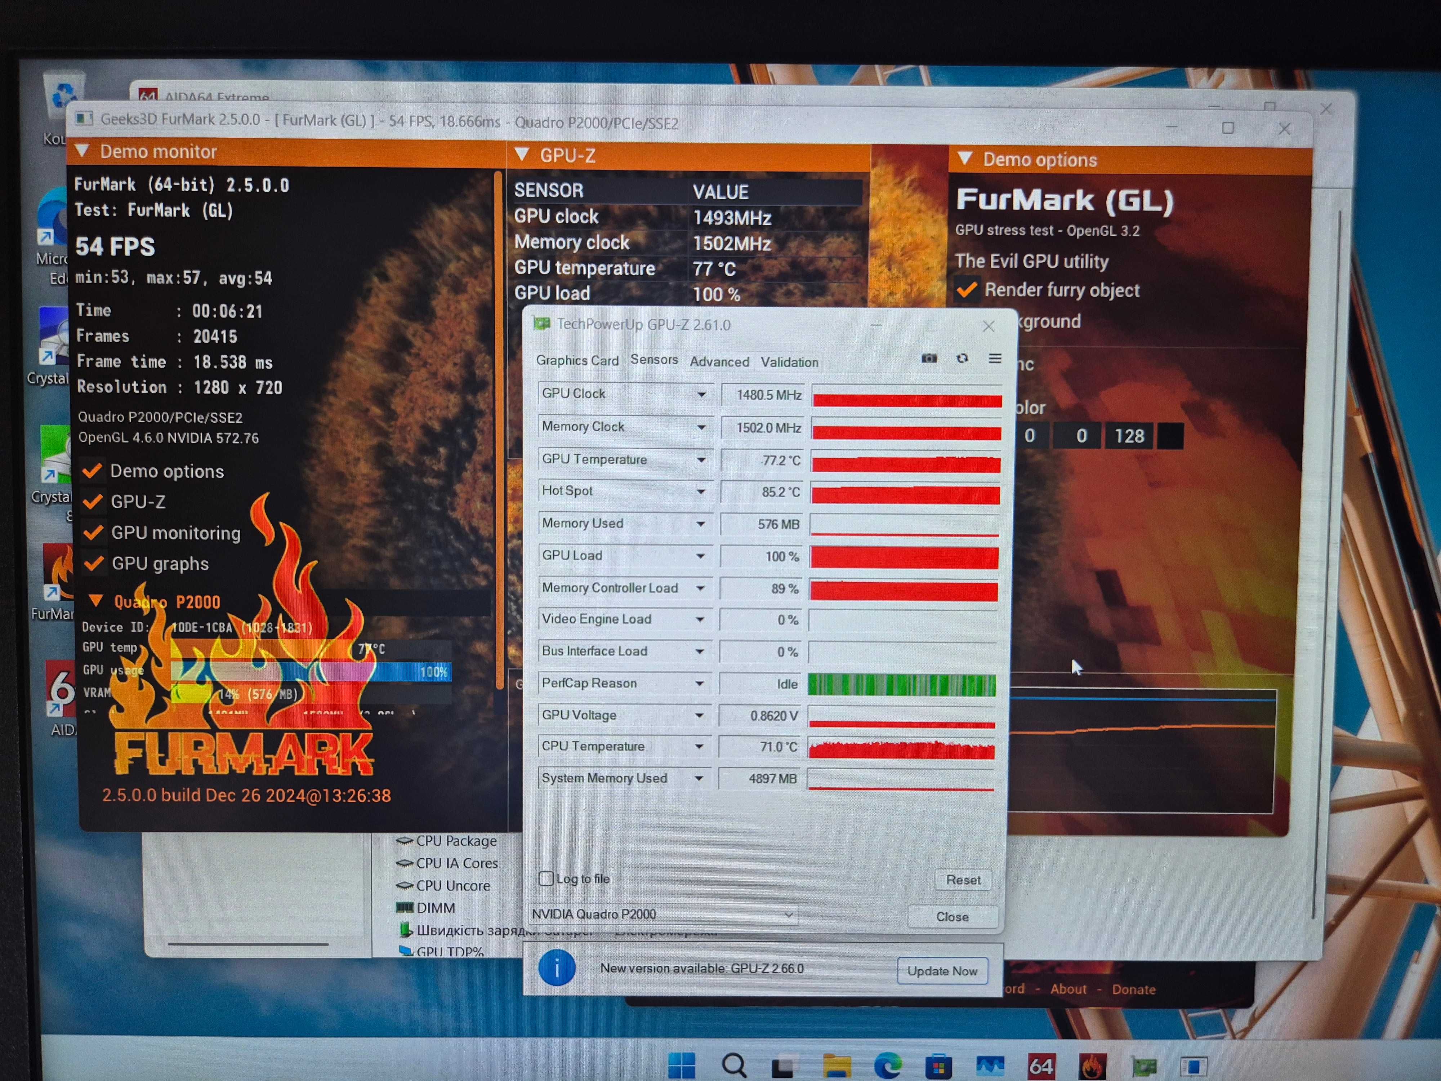Viewport: 1441px width, 1081px height.
Task: Enable Log to file checkbox
Action: (546, 878)
